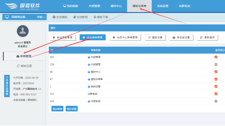The image size is (225, 126).
Task: Click the admin5 user avatar icon
Action: click(23, 31)
